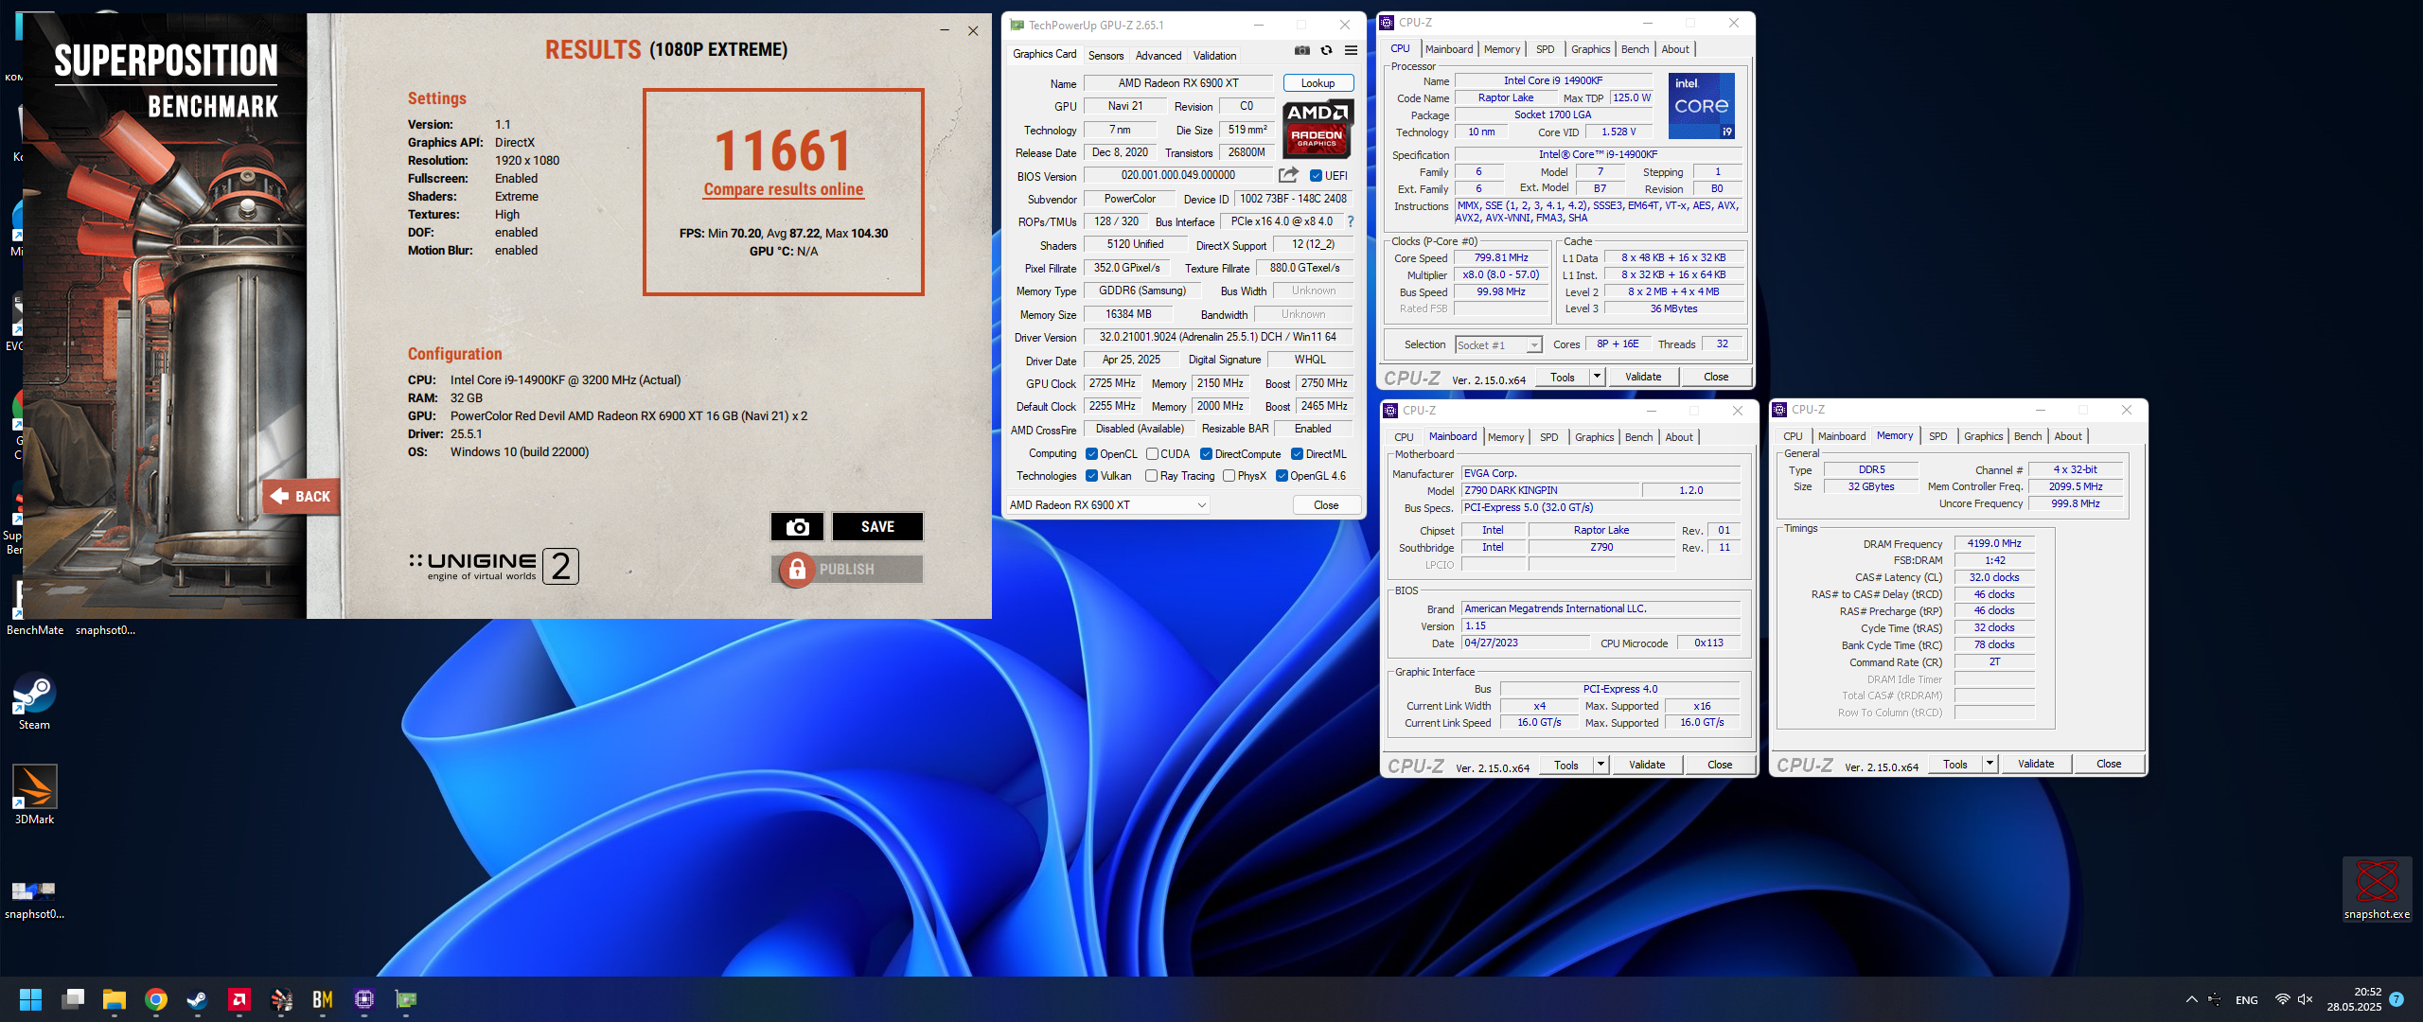Select Graphics tab in the Memory CPU-Z window
2423x1022 pixels.
[1983, 436]
